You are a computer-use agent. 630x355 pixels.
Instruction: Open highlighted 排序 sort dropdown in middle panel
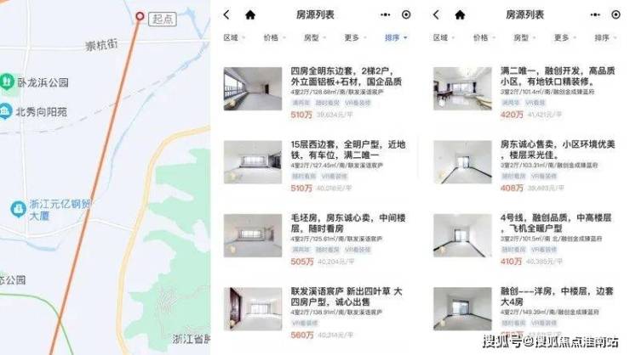tap(396, 37)
